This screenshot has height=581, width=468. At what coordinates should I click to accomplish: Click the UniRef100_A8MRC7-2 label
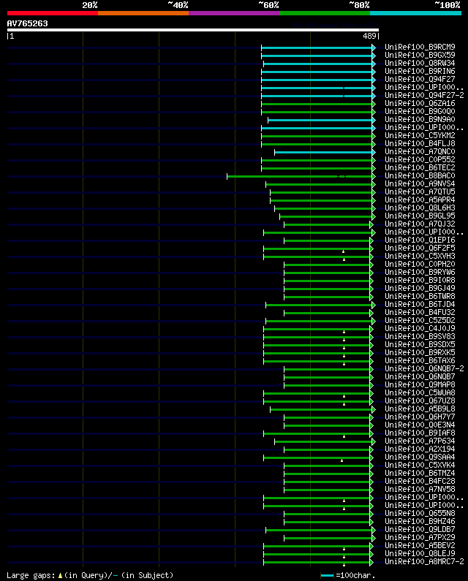coord(424,562)
